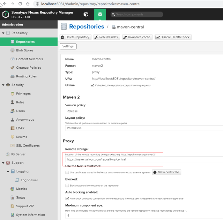Toggle Auto blocking enabled checkbox
Screen dimensions: 223x220
point(67,198)
